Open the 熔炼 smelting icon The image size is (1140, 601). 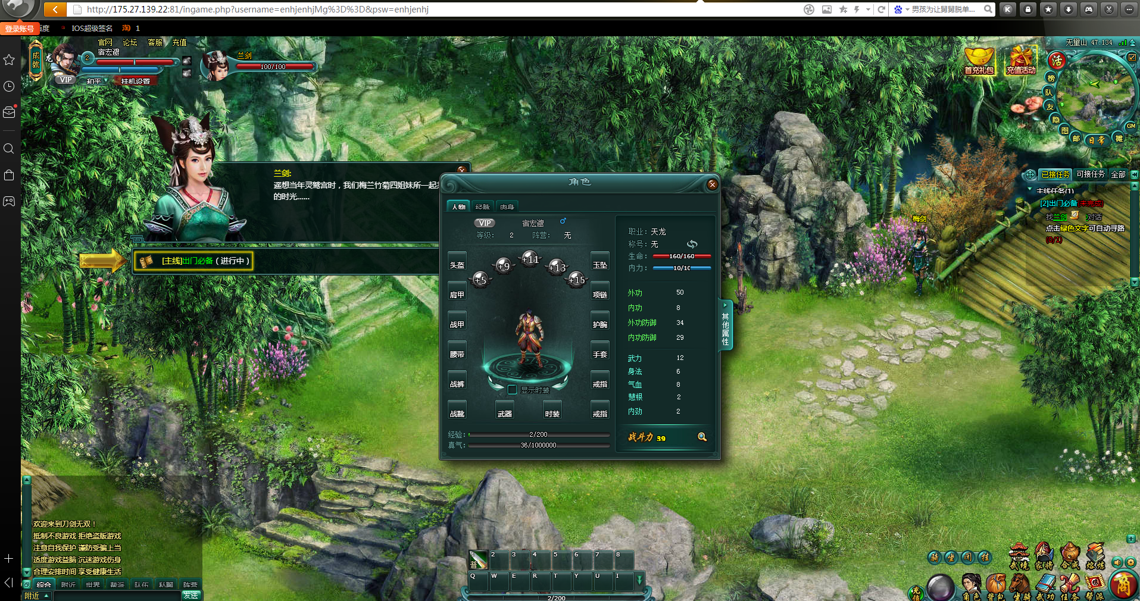click(1095, 556)
